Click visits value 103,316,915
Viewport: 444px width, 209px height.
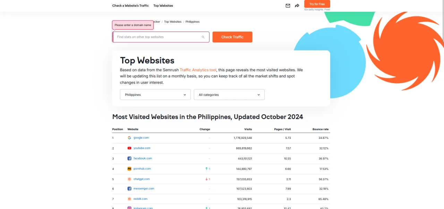tap(245, 199)
